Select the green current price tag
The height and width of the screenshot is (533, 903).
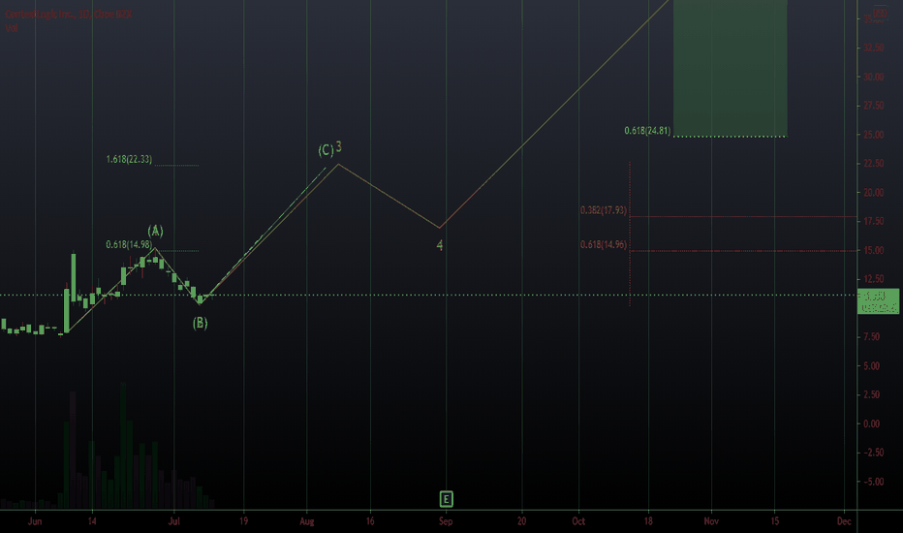tap(878, 301)
